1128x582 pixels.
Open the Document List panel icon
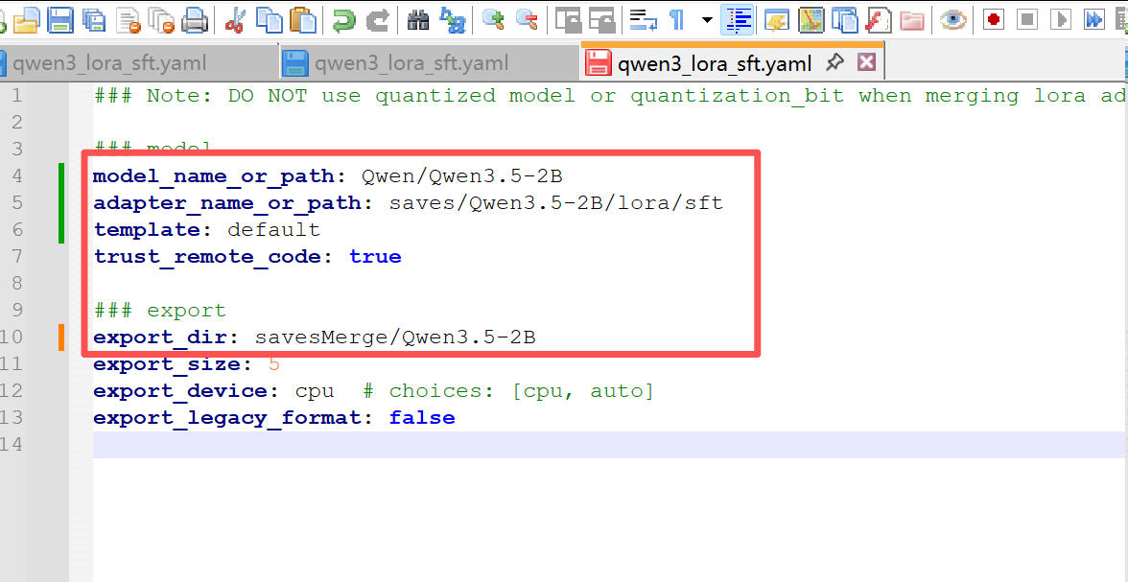click(x=845, y=19)
